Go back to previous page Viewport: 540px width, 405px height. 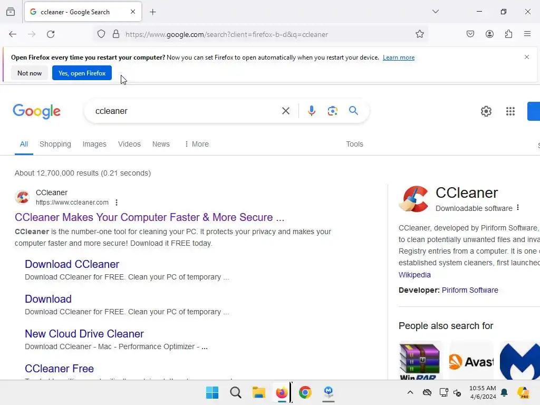tap(13, 34)
